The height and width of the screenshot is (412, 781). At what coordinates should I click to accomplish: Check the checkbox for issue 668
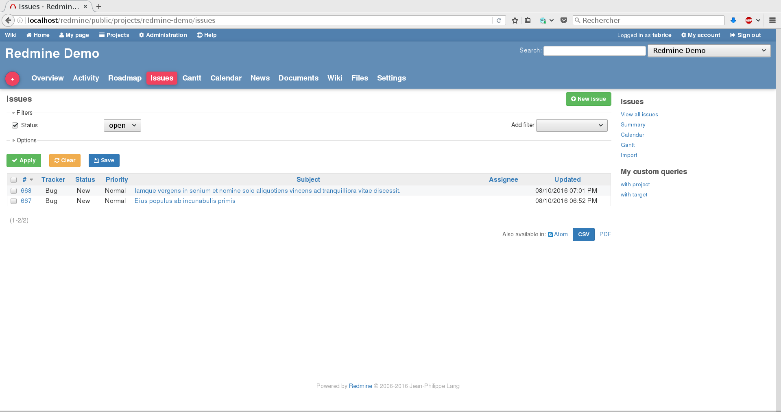[x=13, y=191]
